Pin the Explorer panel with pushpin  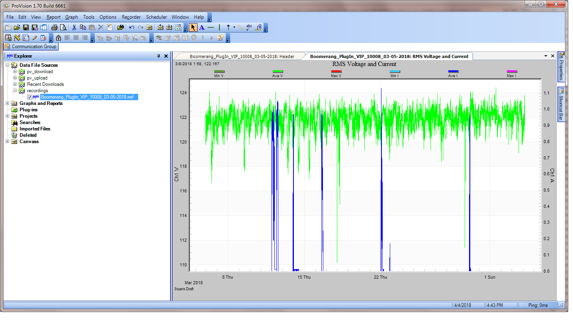click(159, 56)
